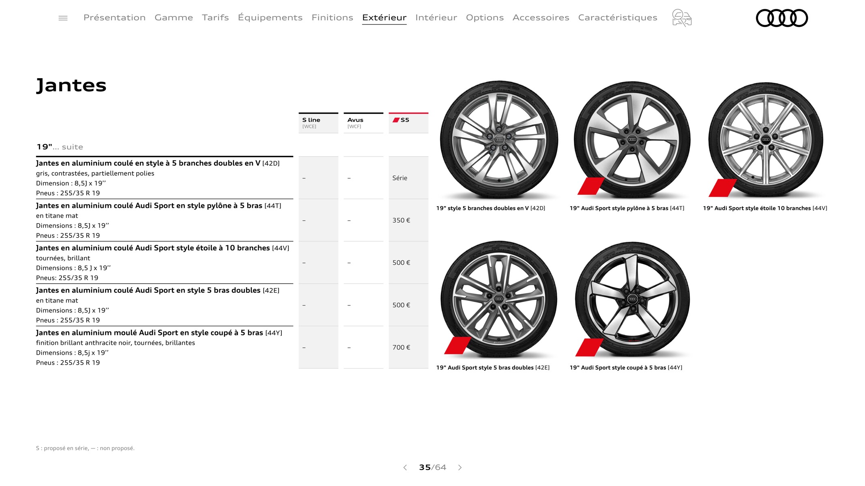Click row title style 5 bras doubles [42E]
This screenshot has width=865, height=486.
coord(158,290)
